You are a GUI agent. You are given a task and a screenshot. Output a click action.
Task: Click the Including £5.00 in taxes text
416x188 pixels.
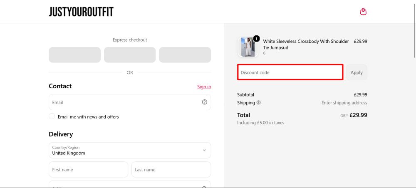tap(260, 123)
